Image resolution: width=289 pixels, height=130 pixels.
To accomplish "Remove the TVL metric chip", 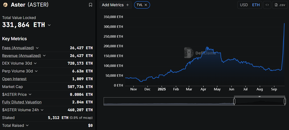I will coord(146,5).
